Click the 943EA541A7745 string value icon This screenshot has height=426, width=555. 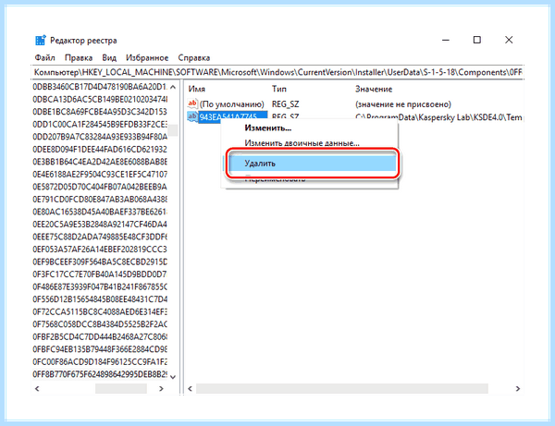click(x=192, y=116)
